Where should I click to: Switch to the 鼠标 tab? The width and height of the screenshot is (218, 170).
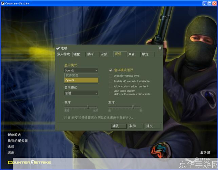[x=93, y=54]
